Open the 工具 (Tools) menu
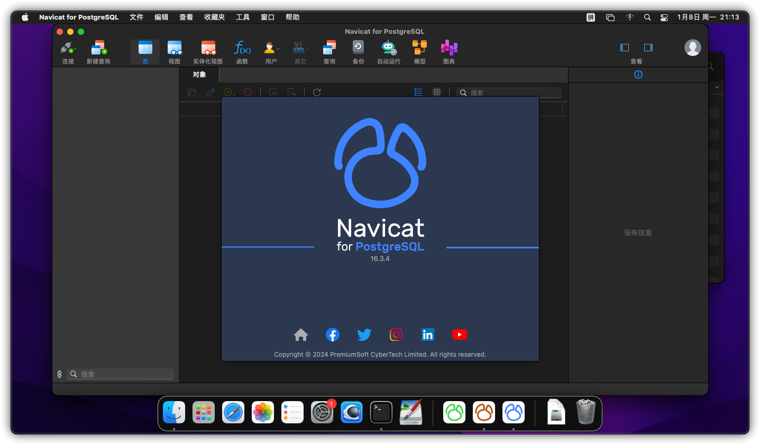This screenshot has height=445, width=760. pos(243,17)
